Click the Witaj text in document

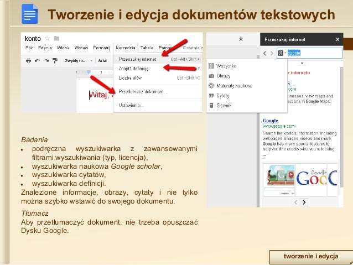98,95
